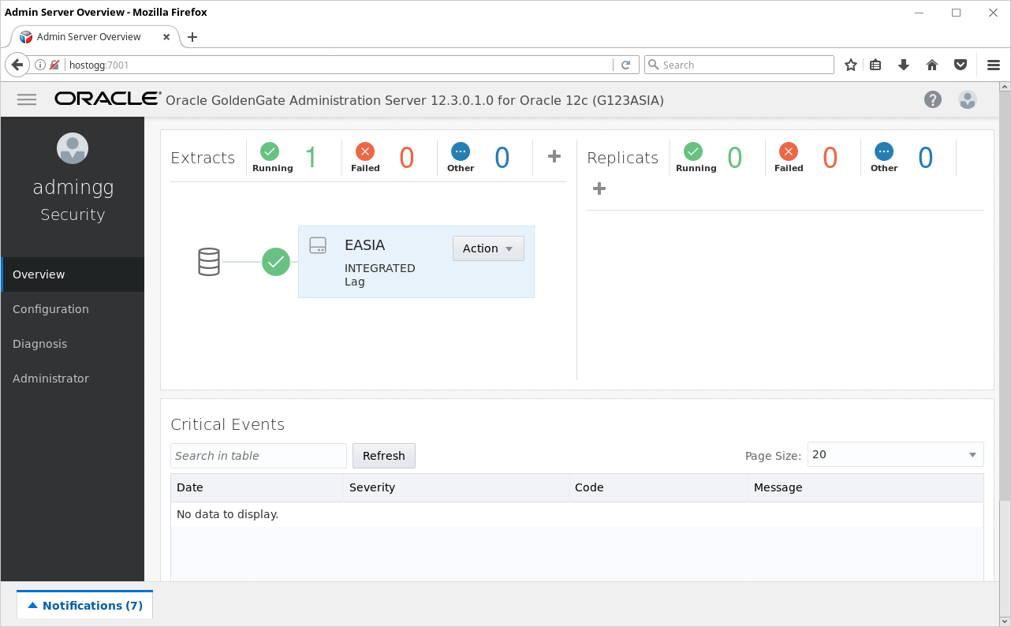Click the address bar showing hostogg:7001

click(339, 65)
